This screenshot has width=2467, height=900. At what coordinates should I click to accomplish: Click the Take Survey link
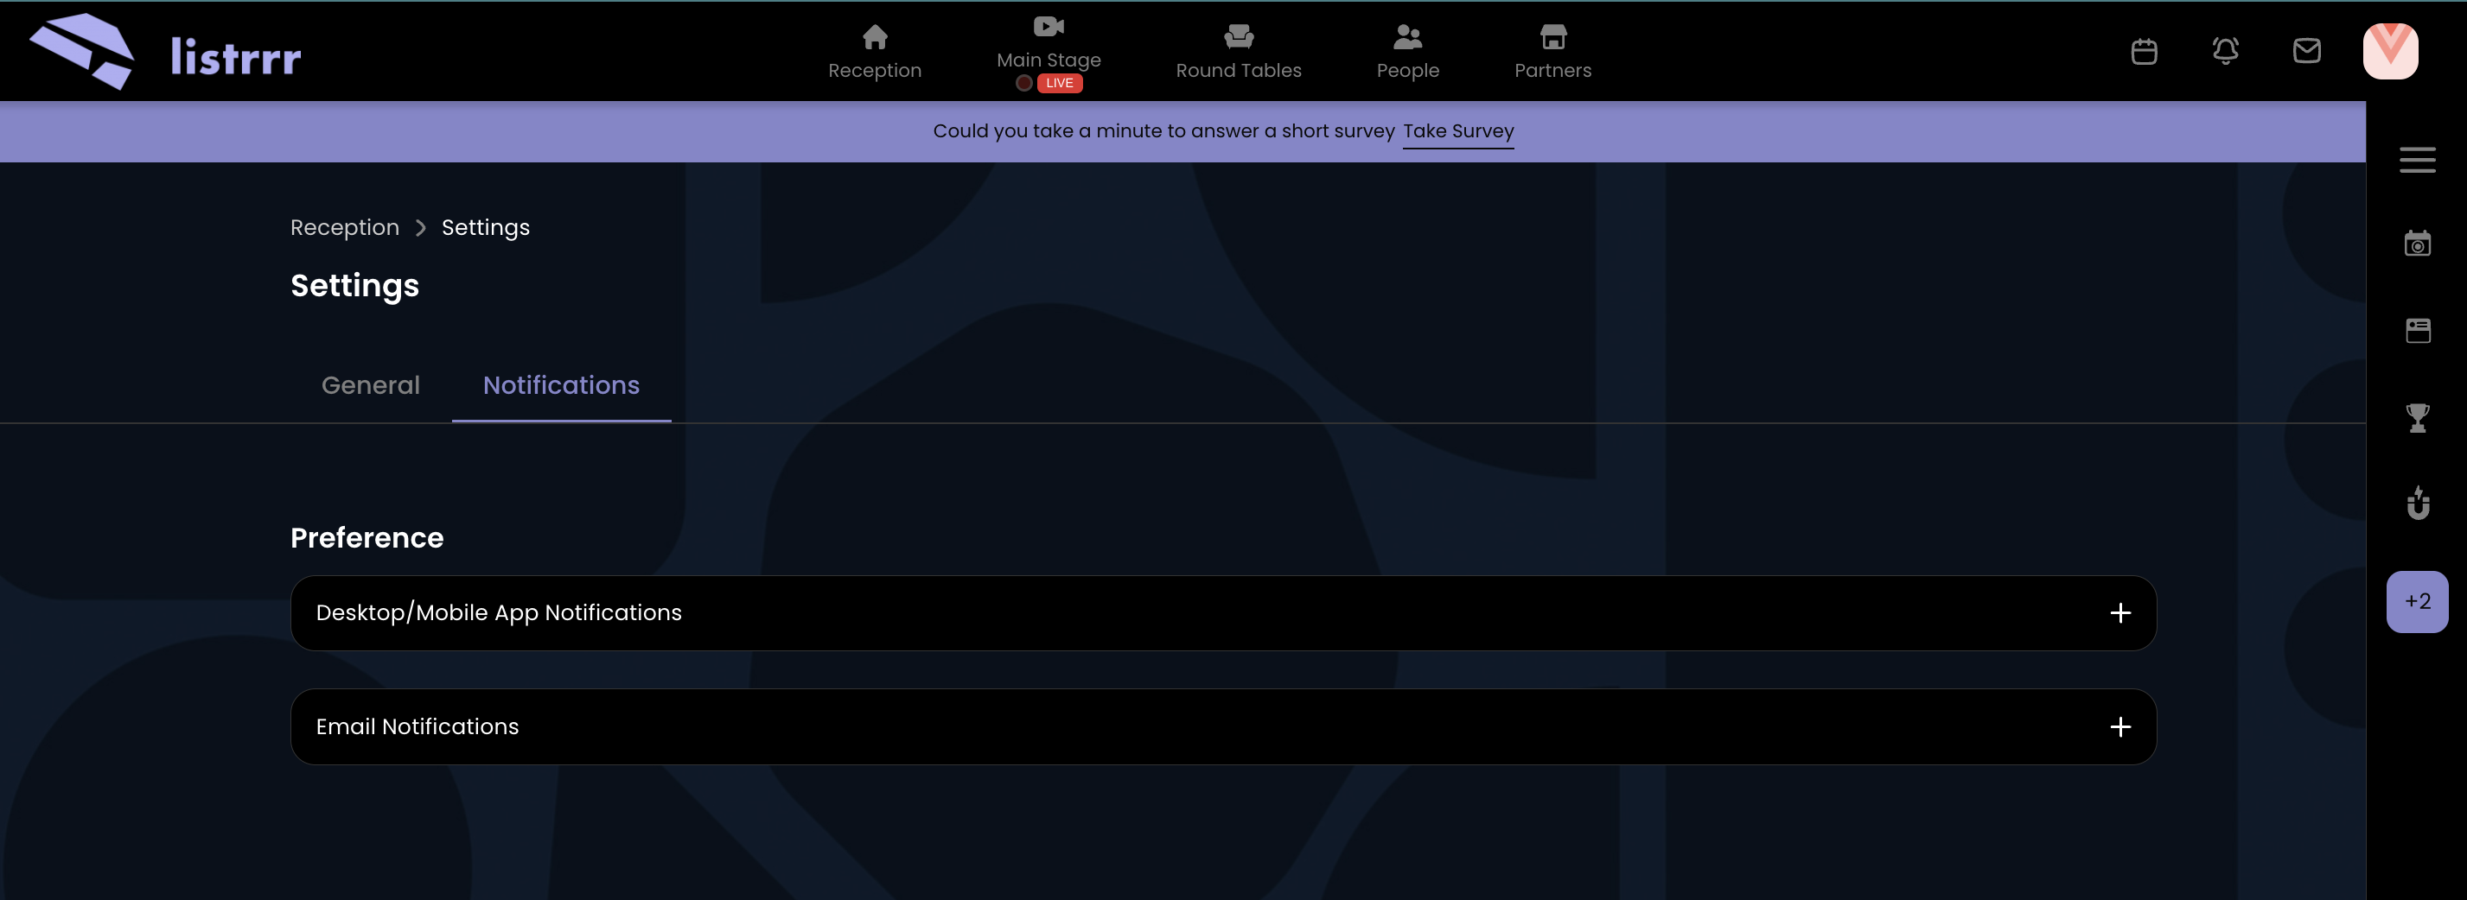click(1457, 131)
